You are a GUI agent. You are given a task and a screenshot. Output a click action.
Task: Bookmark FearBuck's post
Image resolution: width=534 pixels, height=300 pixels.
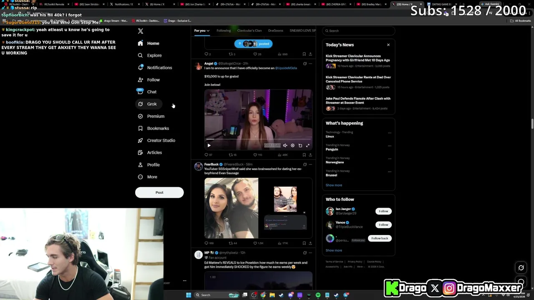304,243
